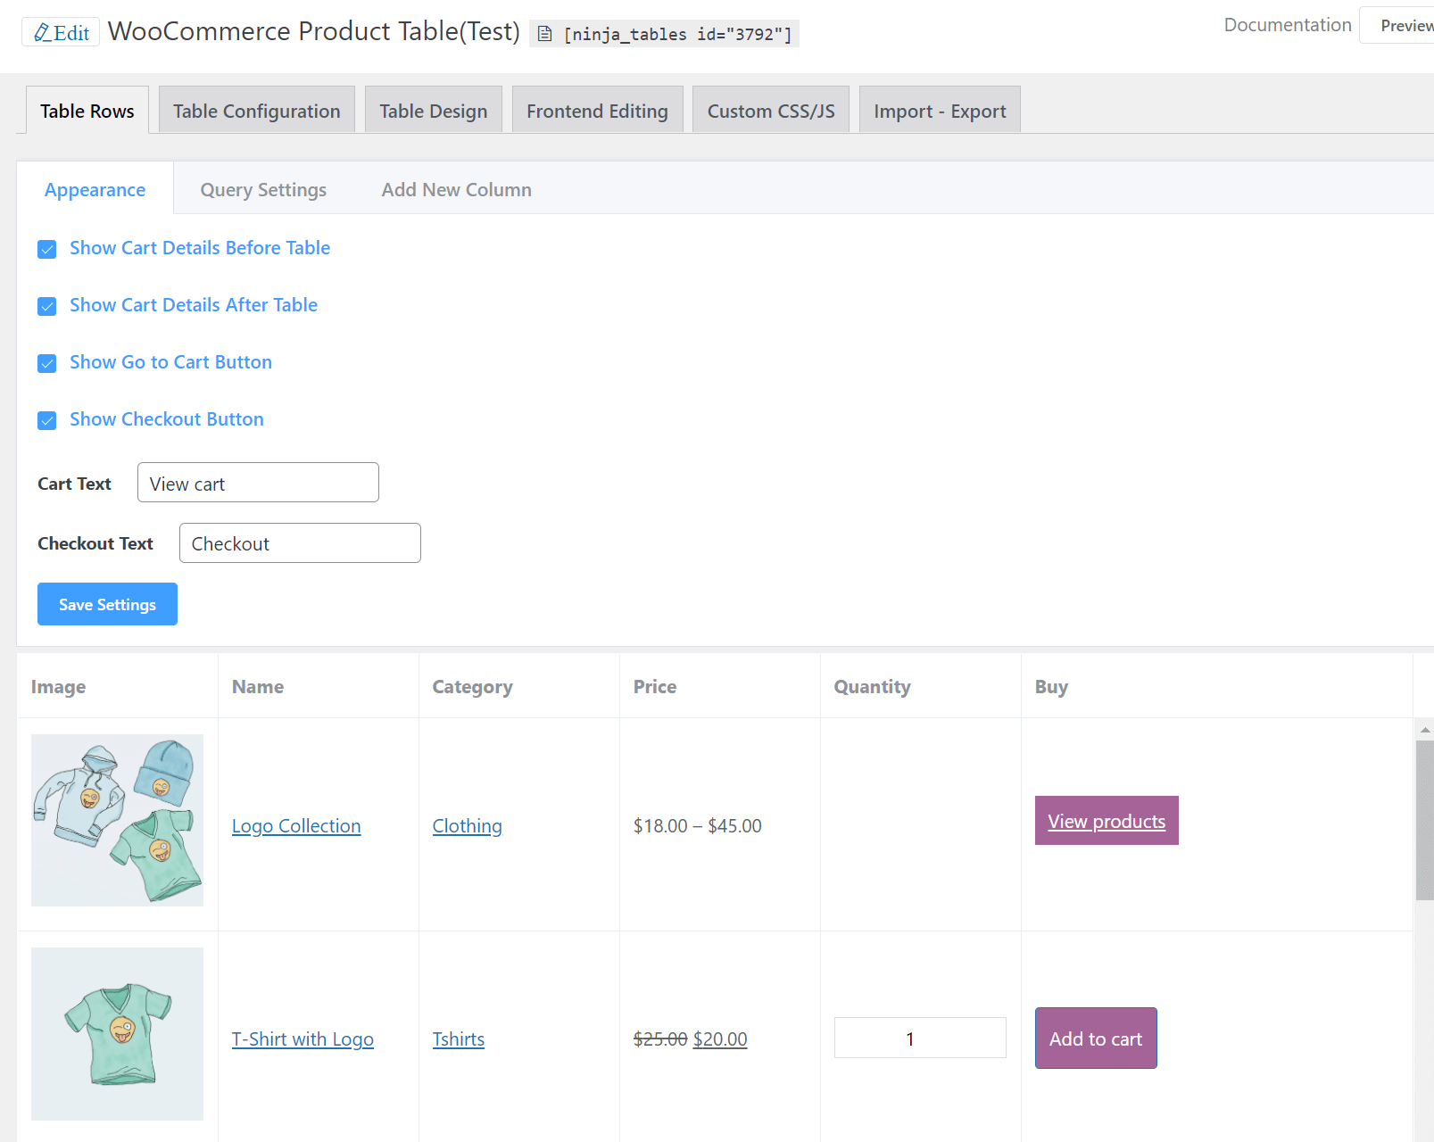Open the Logo Collection product link
Viewport: 1434px width, 1142px height.
pos(296,826)
